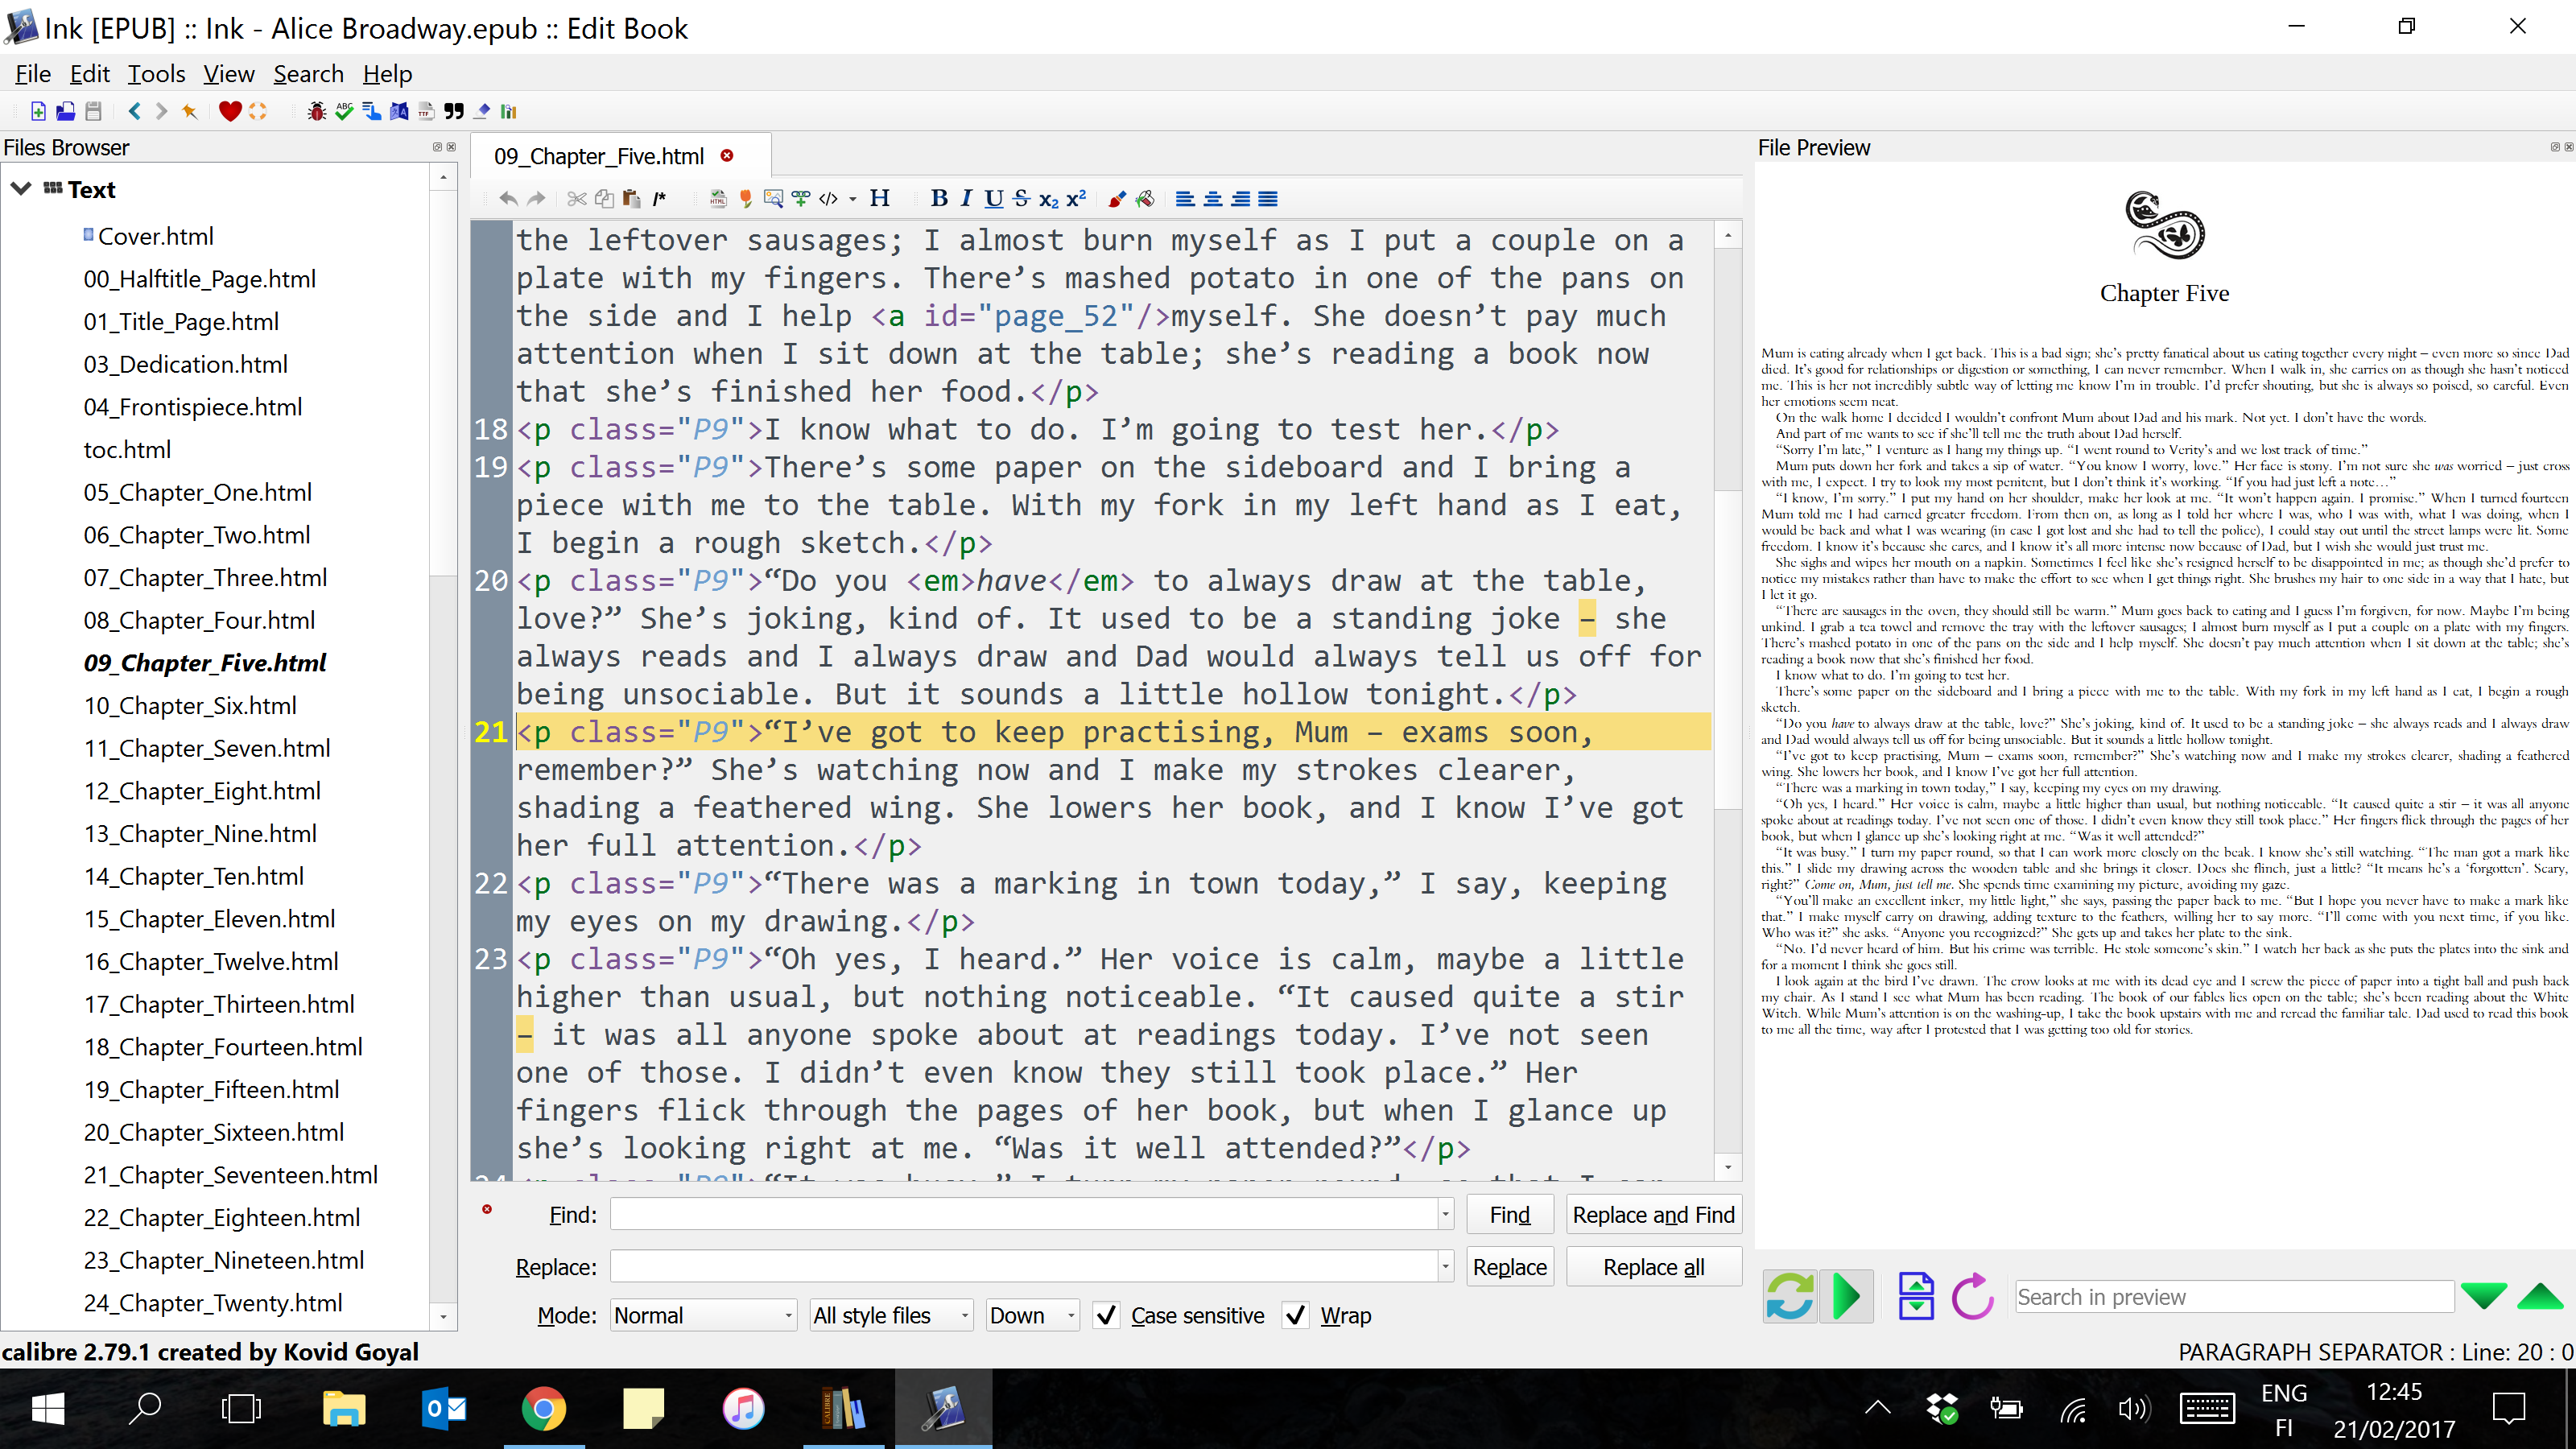Toggle the Wrap checkbox
Viewport: 2576px width, 1449px height.
[x=1295, y=1315]
